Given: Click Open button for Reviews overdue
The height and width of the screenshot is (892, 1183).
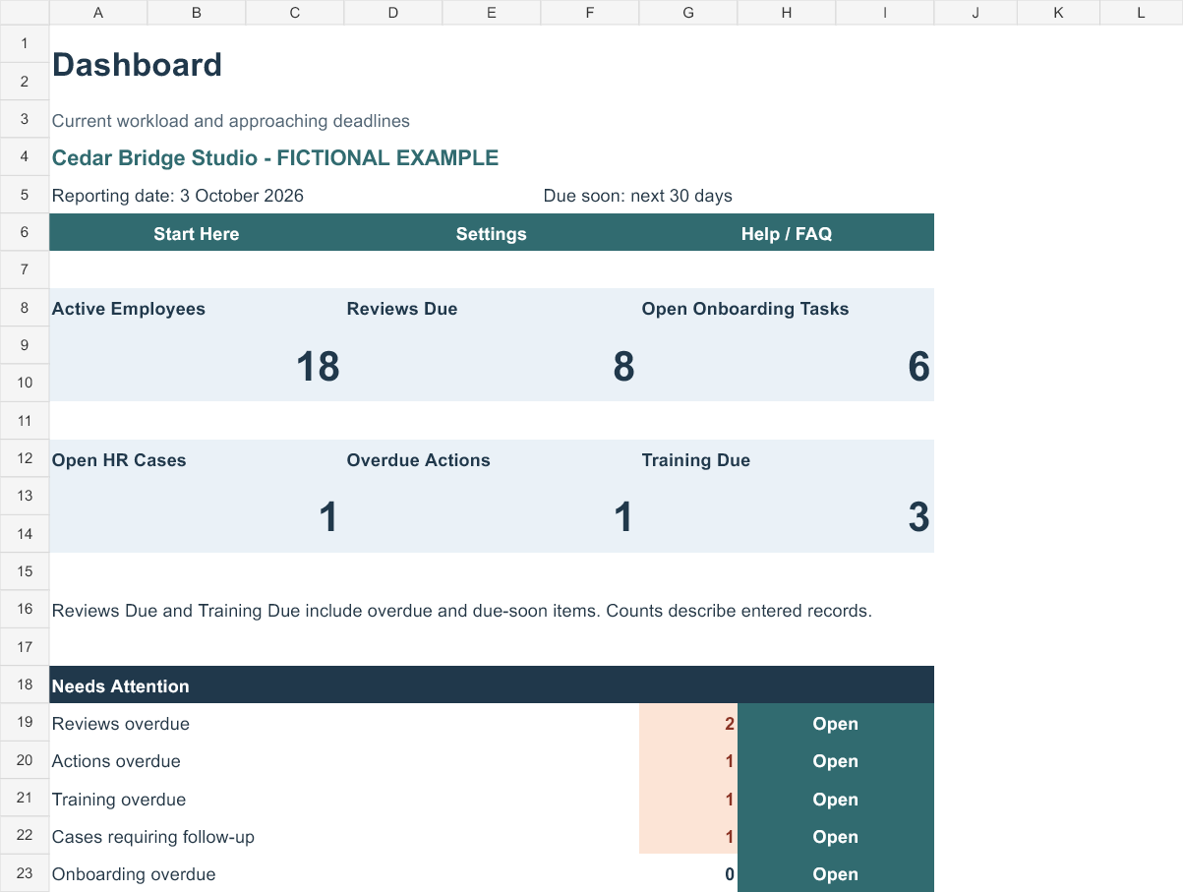Looking at the screenshot, I should click(x=836, y=724).
